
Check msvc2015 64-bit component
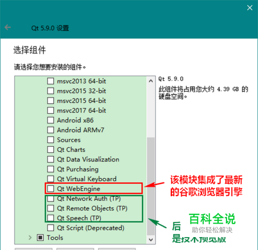click(x=51, y=101)
